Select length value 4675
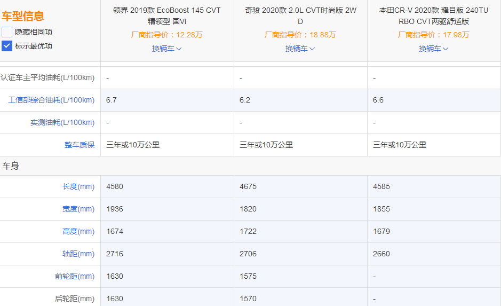Screen dimensions: 501x306 pos(248,186)
